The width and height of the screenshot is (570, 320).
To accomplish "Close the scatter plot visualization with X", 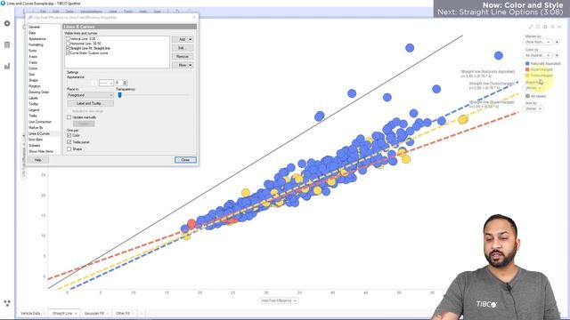I will click(x=560, y=27).
